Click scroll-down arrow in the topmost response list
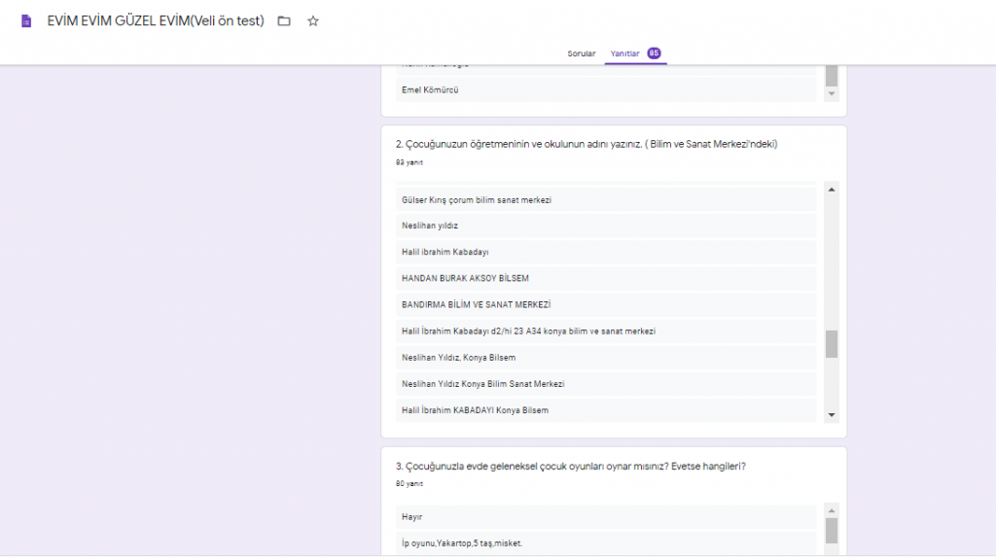Viewport: 996px width, 558px height. [832, 94]
